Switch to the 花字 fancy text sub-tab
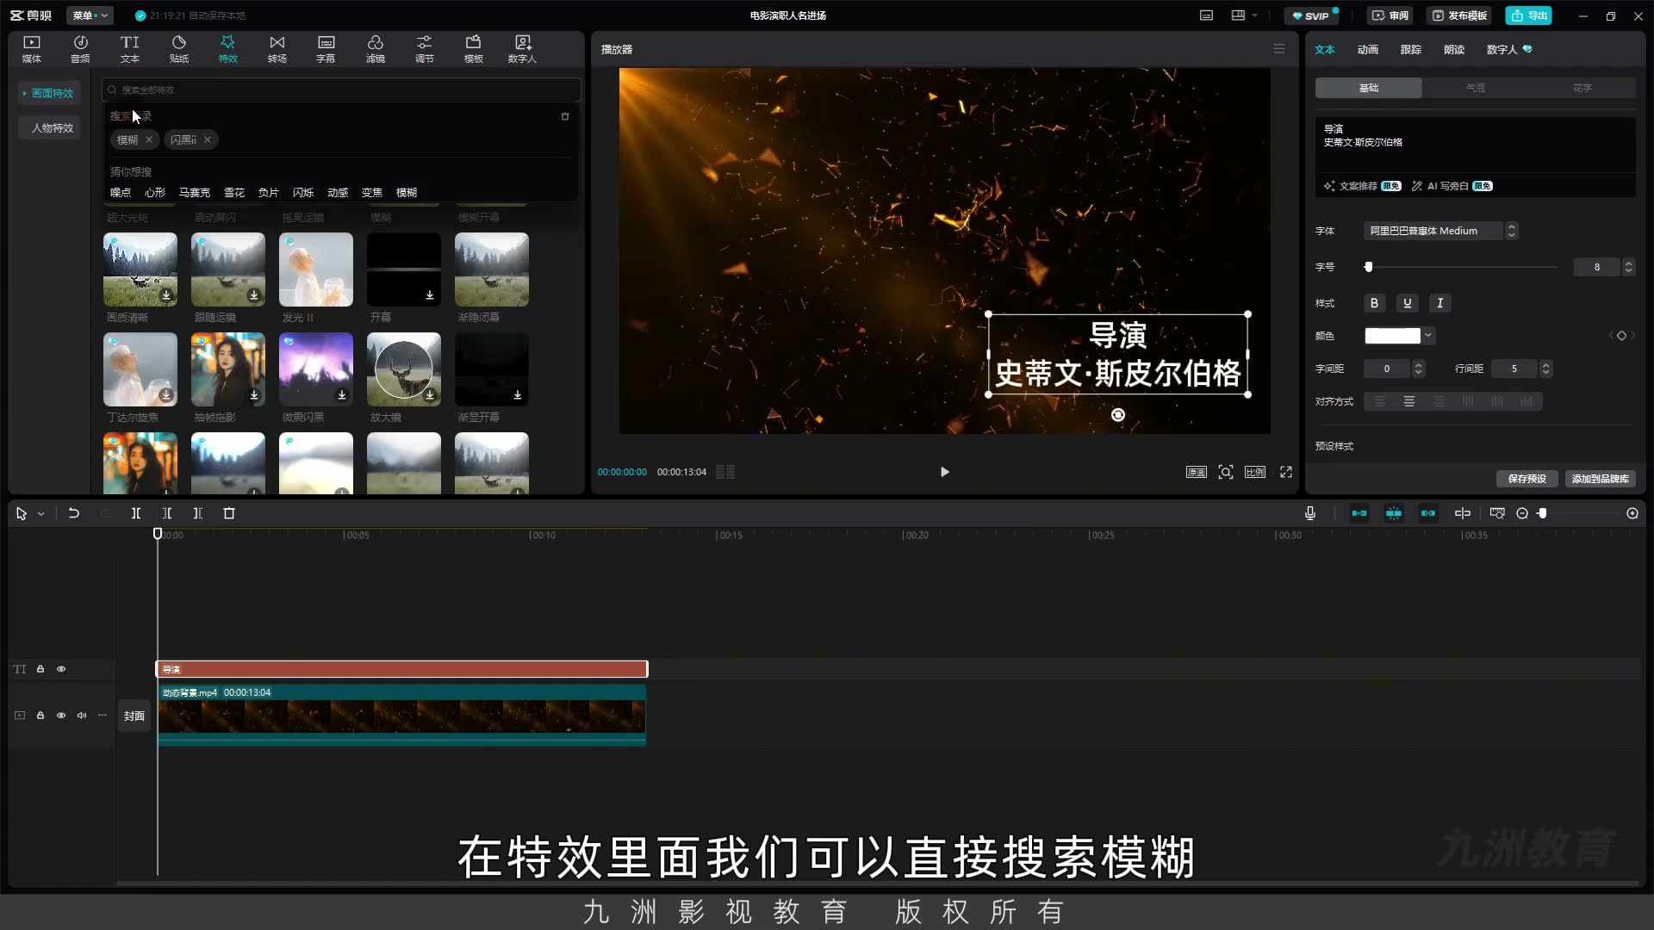 point(1582,88)
